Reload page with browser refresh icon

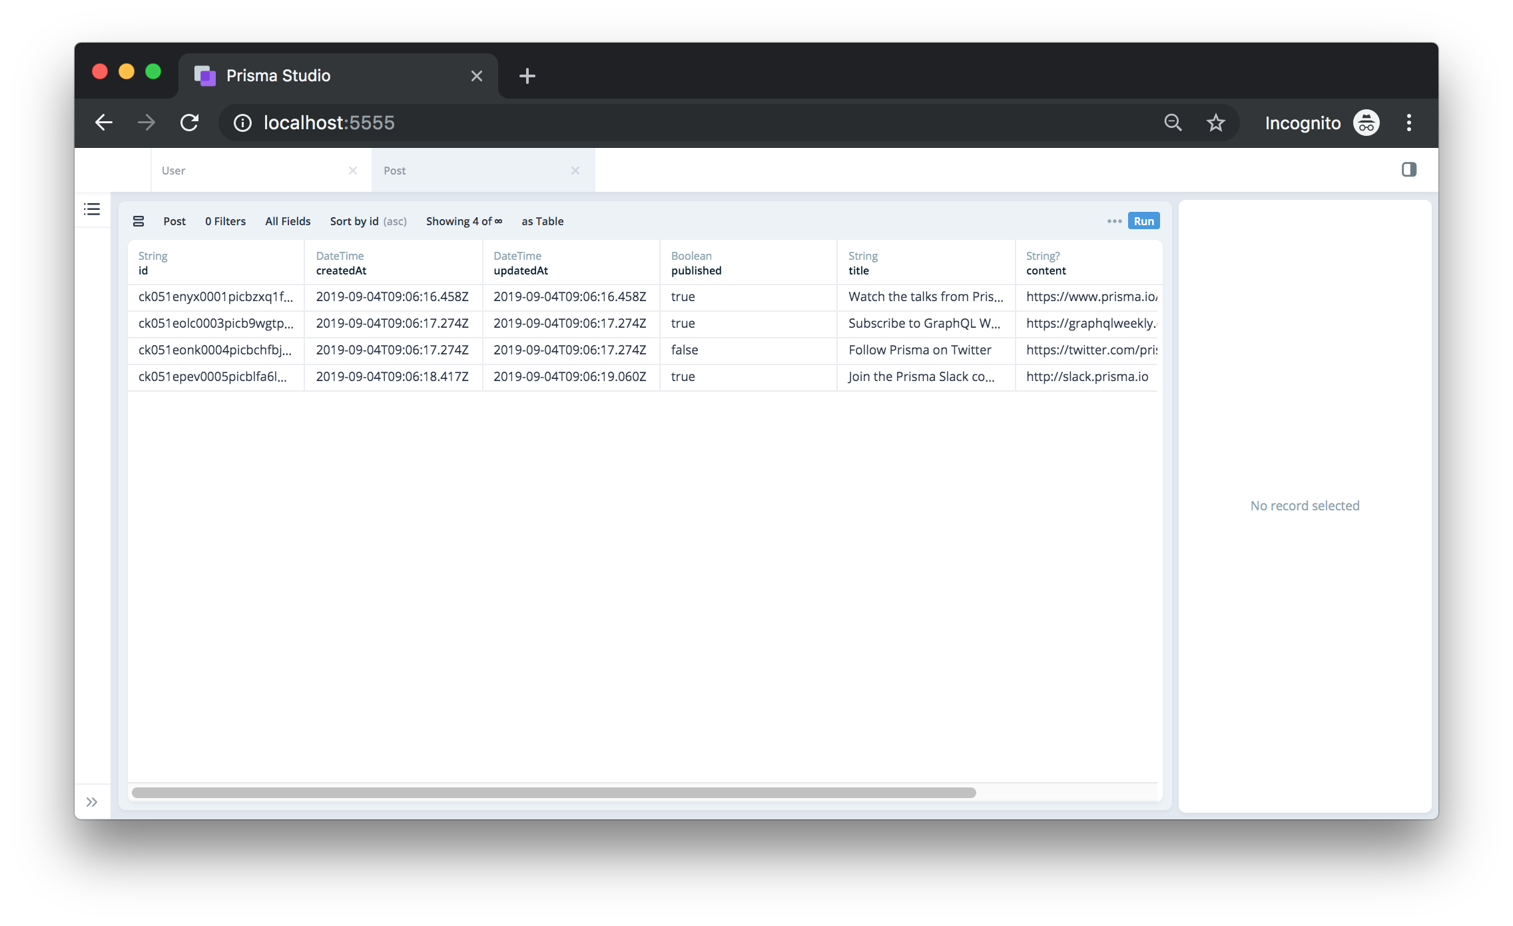190,123
